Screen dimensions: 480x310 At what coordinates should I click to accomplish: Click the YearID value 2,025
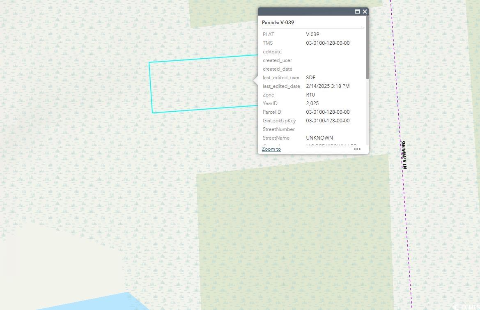(312, 103)
